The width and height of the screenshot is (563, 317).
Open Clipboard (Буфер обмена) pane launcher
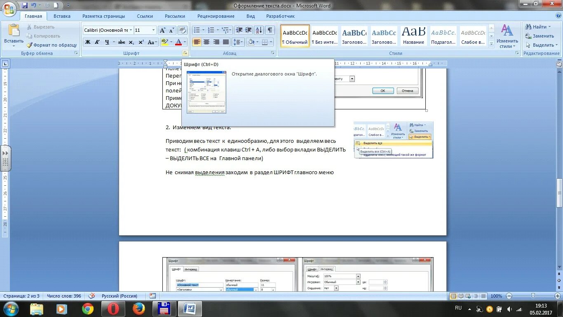click(x=76, y=53)
